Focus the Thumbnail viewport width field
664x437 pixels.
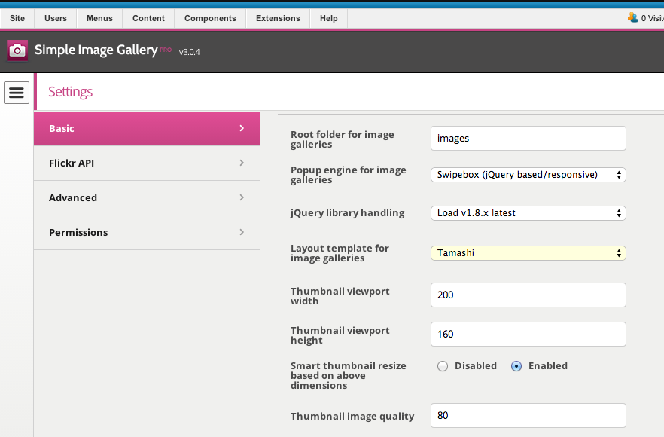[x=528, y=295]
